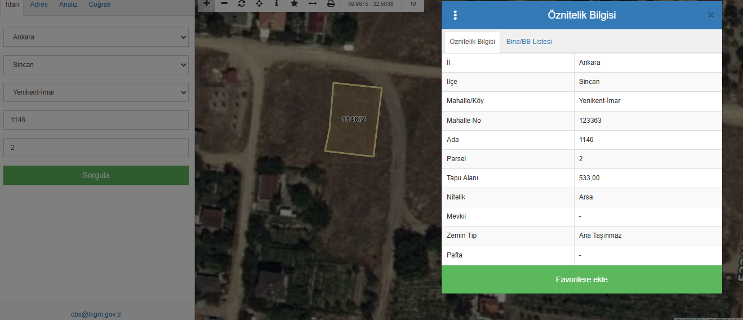Expand the Yenikent-İmar neighborhood dropdown

(x=96, y=92)
